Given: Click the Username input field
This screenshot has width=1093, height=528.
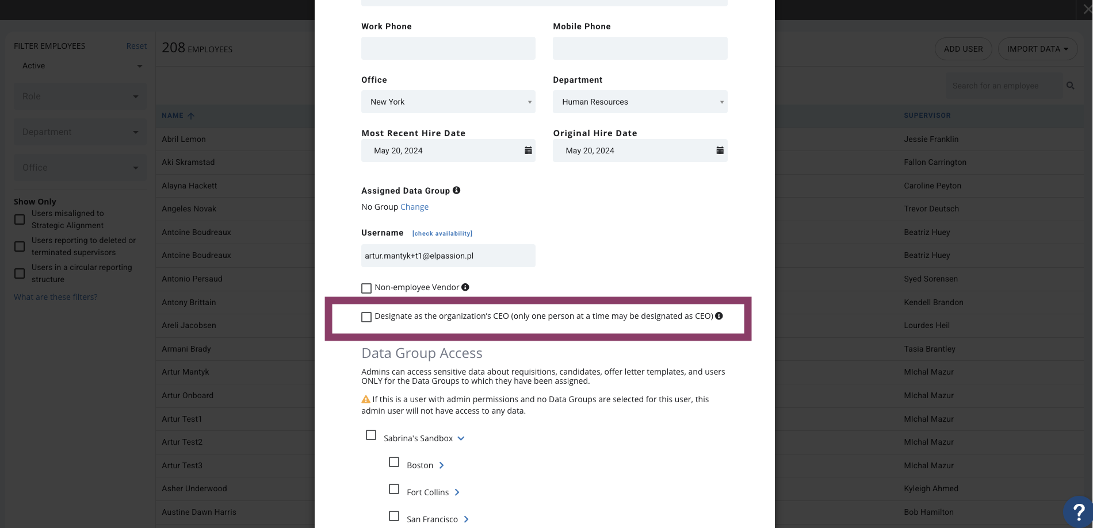Looking at the screenshot, I should point(448,256).
